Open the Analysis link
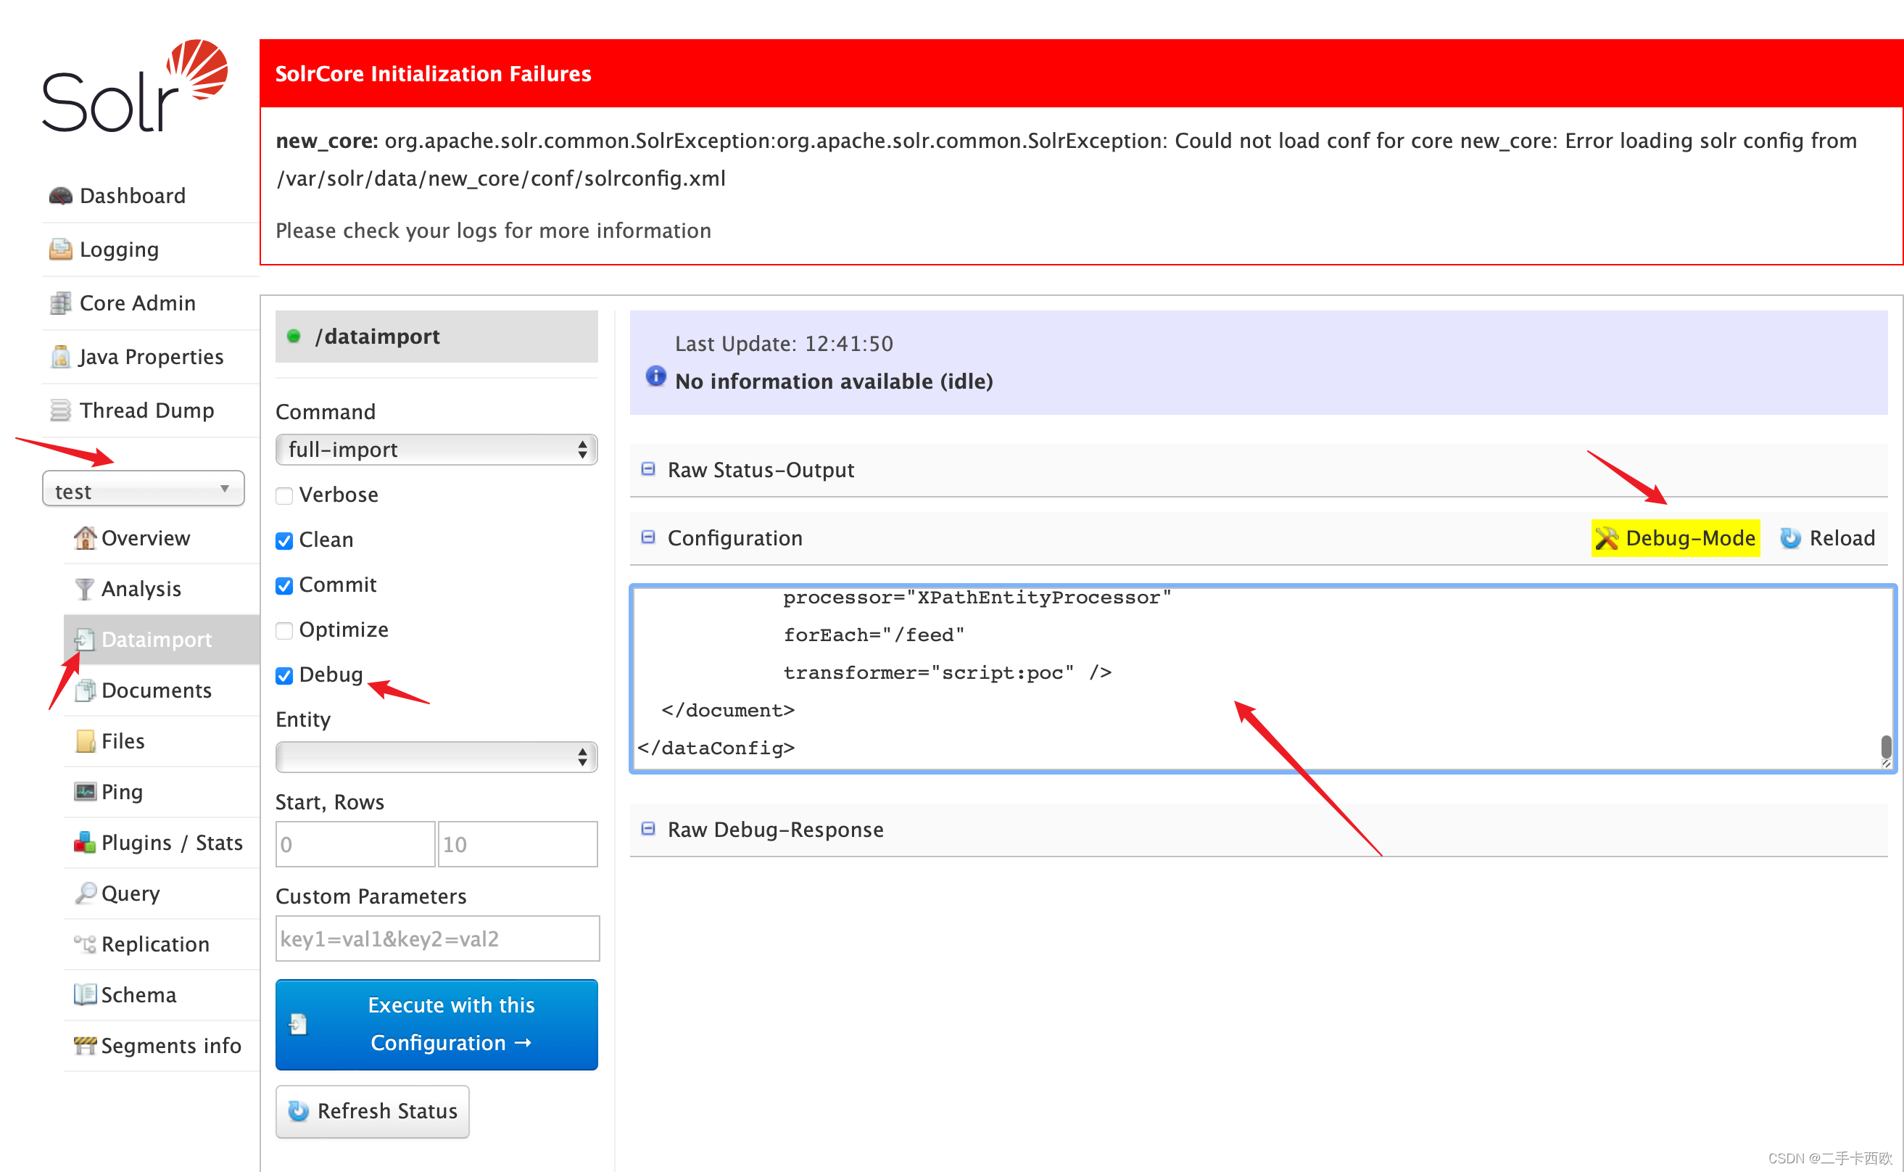The height and width of the screenshot is (1172, 1904). 141,588
